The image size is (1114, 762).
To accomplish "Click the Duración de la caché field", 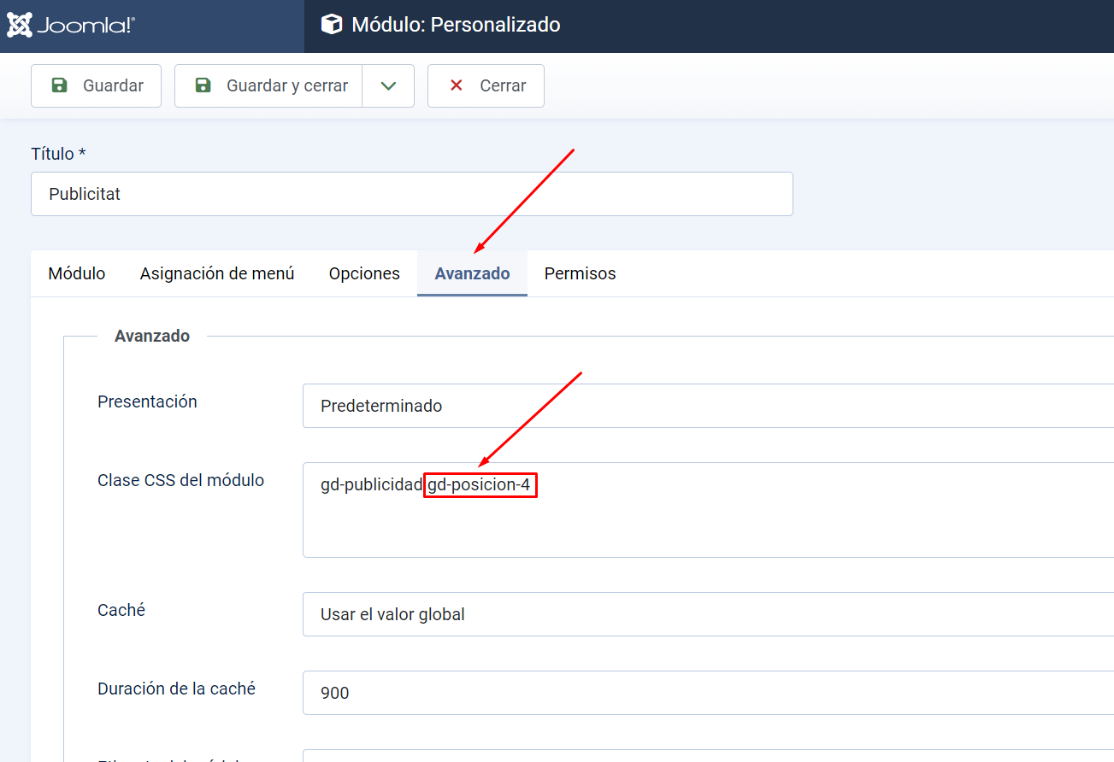I will [708, 693].
